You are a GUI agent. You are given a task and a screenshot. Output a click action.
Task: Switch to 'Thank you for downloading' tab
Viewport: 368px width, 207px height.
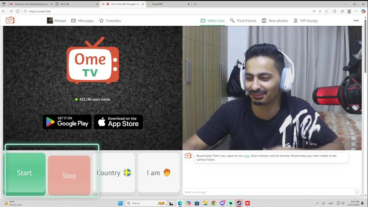(x=31, y=4)
